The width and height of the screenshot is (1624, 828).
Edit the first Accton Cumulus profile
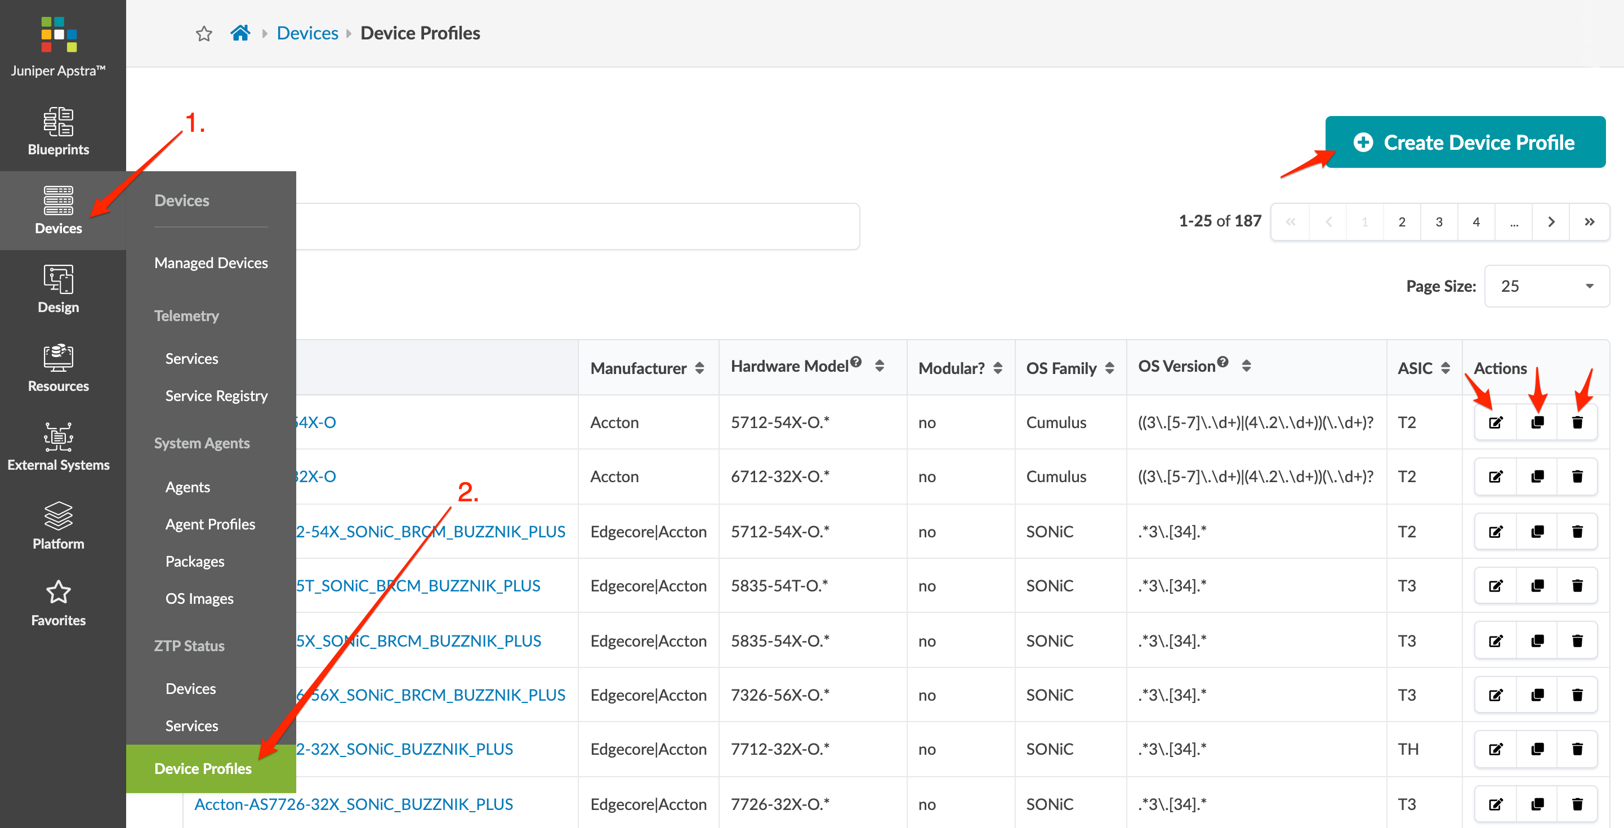(1496, 422)
